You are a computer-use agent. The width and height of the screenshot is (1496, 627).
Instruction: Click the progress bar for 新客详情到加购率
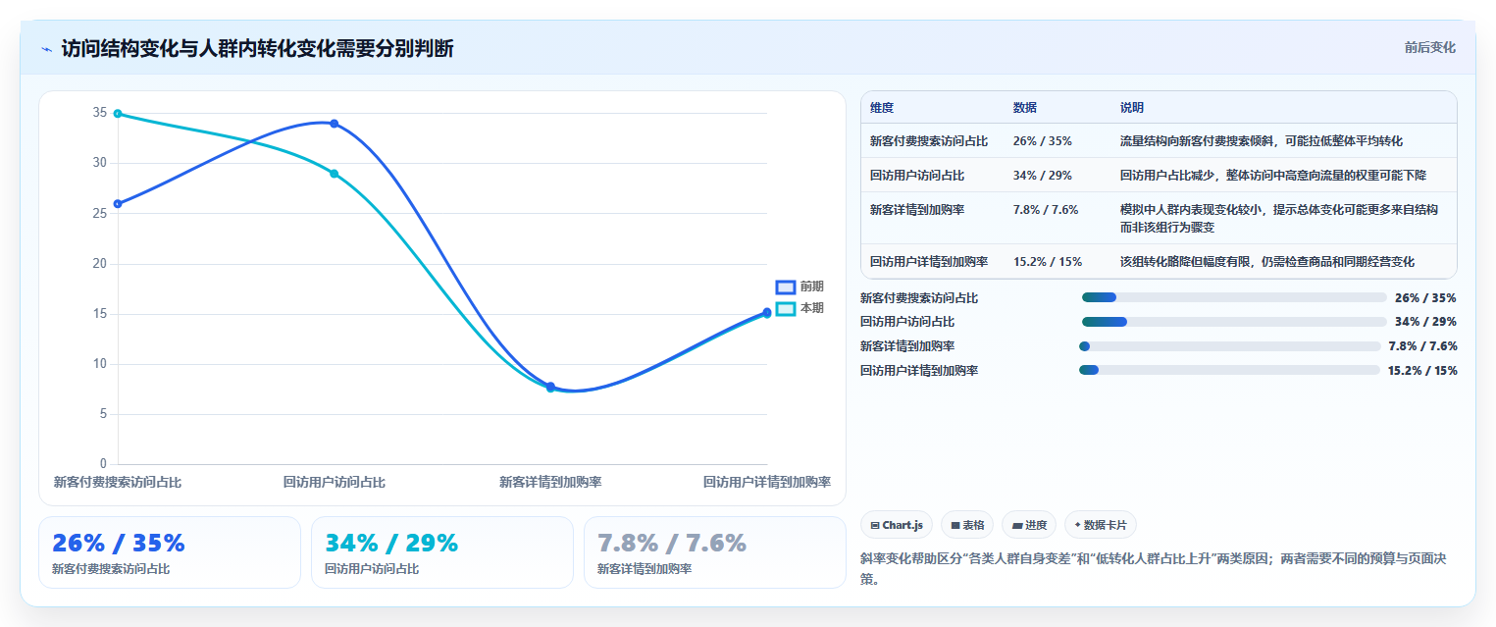(x=1230, y=346)
